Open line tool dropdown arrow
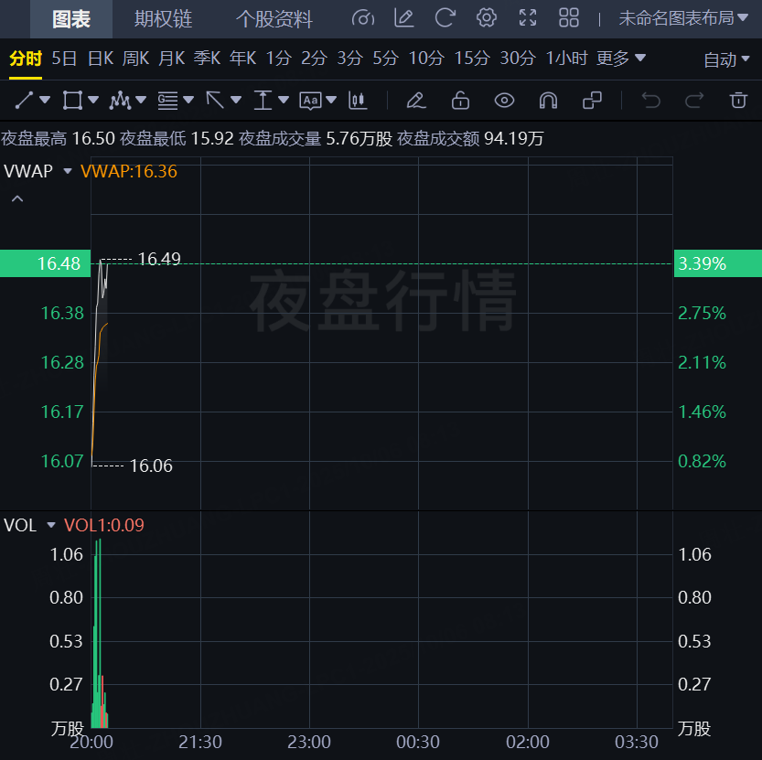The height and width of the screenshot is (760, 762). [45, 100]
